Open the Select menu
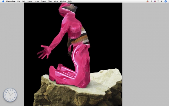 pyautogui.click(x=43, y=1)
